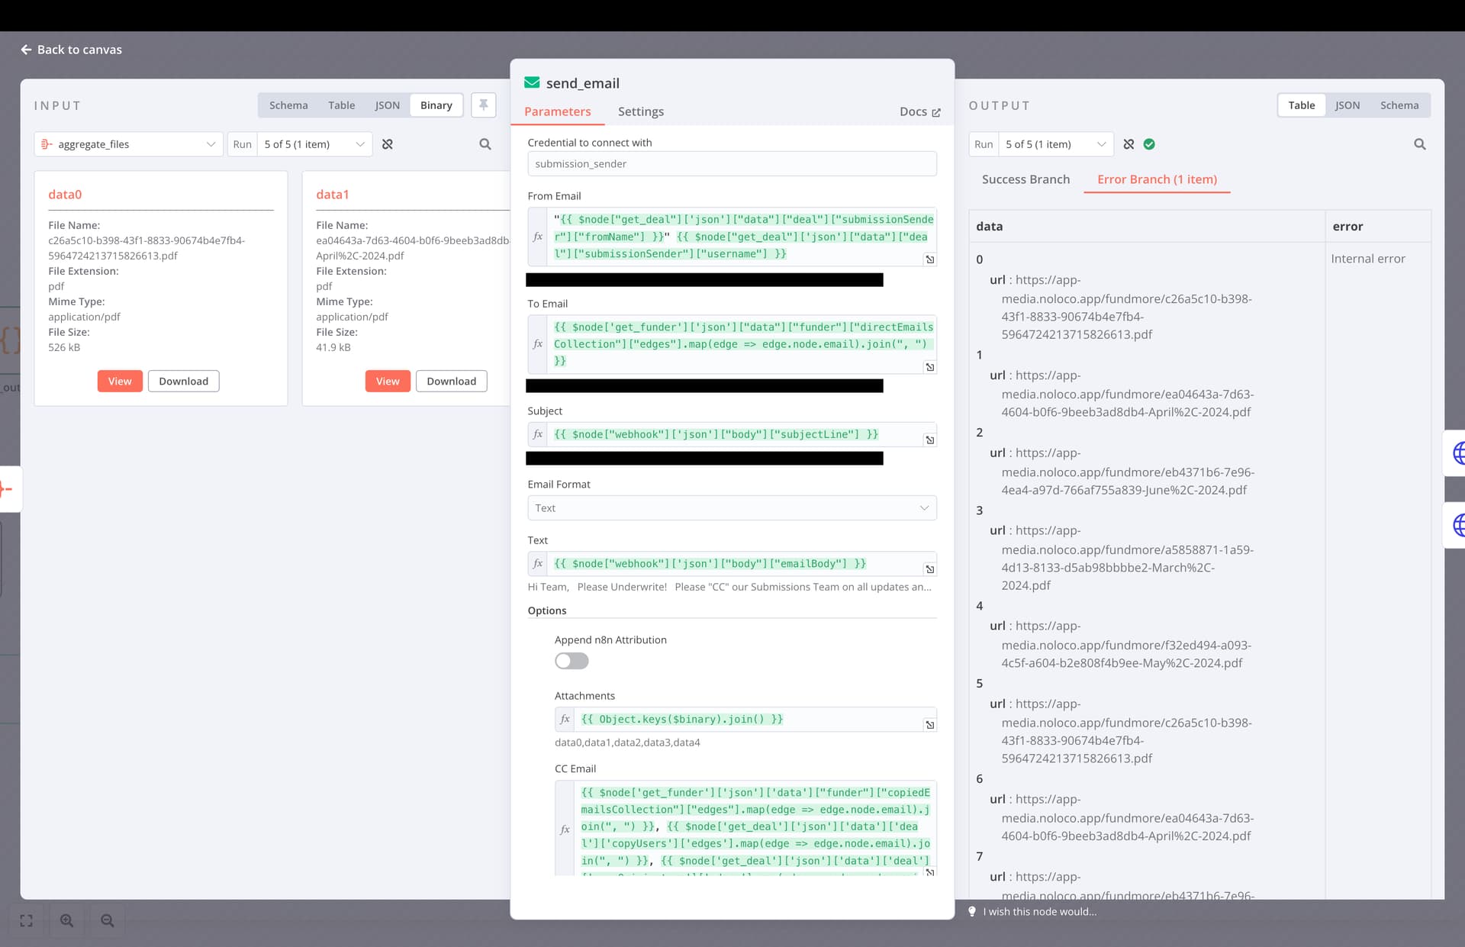This screenshot has width=1465, height=947.
Task: View the data1 PDF file
Action: click(x=388, y=382)
